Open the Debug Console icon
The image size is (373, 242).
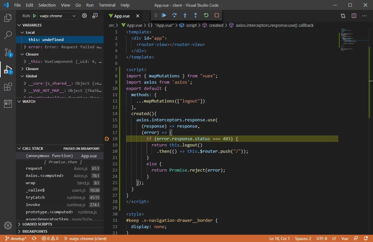[95, 16]
